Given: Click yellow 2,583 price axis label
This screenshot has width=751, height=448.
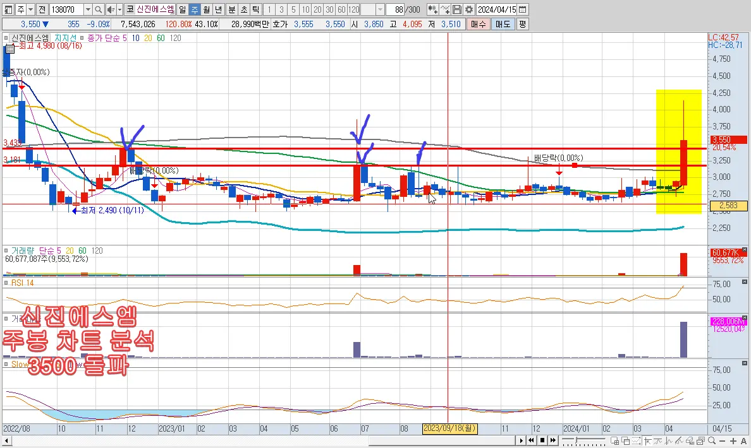Looking at the screenshot, I should [x=728, y=206].
